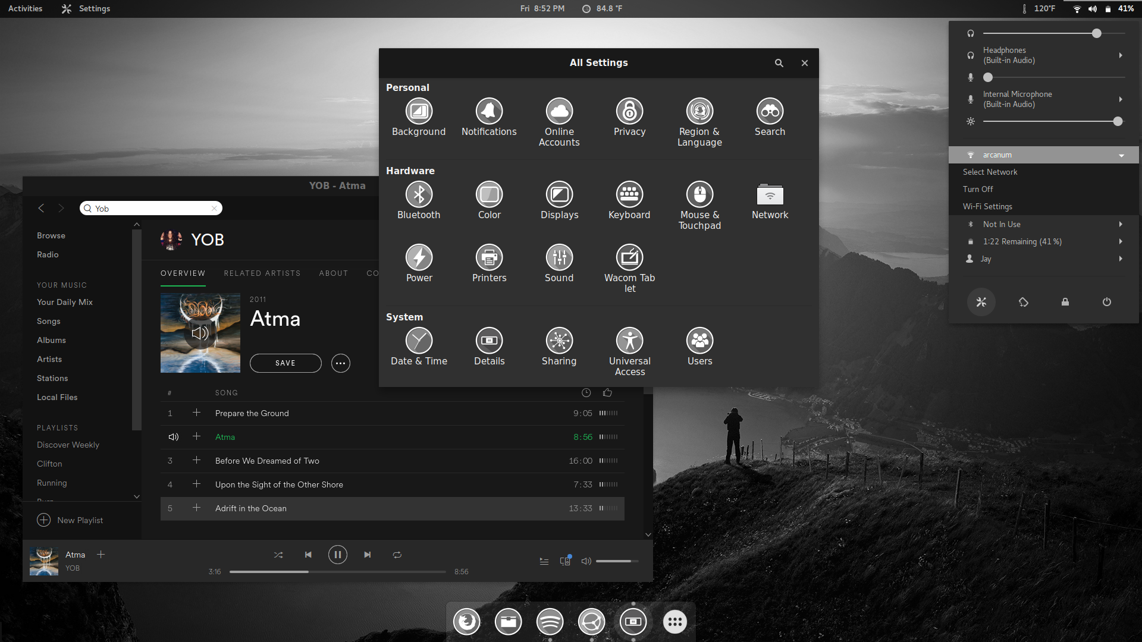Expand user Jay submenu
1142x642 pixels.
pos(1044,259)
